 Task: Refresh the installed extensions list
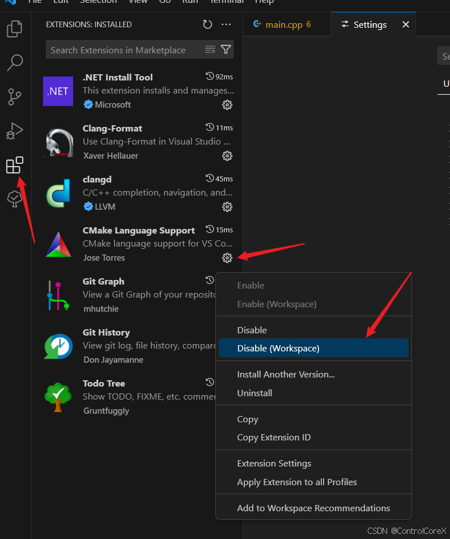coord(207,24)
